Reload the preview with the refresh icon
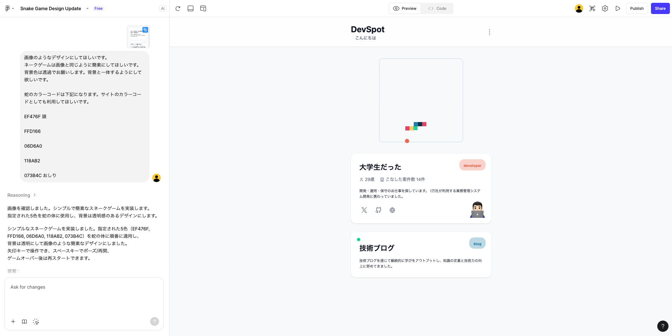This screenshot has height=336, width=672. click(178, 8)
